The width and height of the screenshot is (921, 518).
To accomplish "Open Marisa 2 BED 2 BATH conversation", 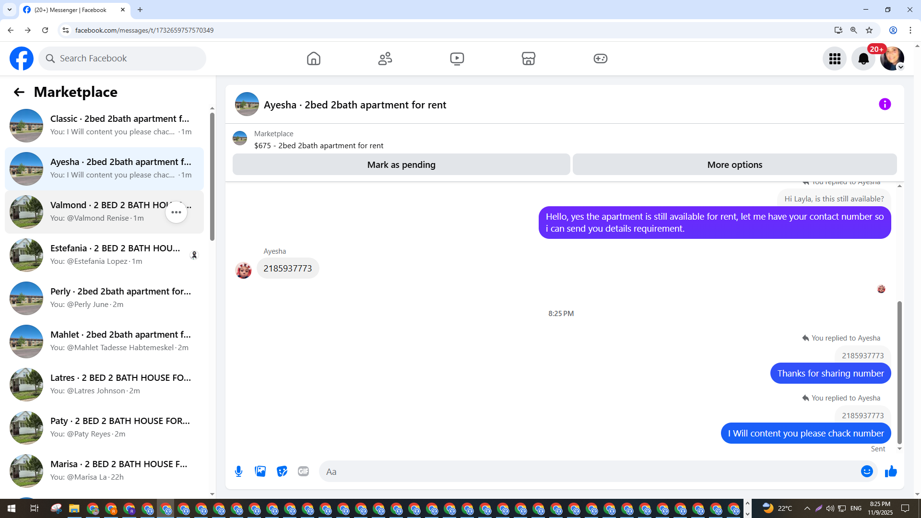I will click(x=104, y=471).
